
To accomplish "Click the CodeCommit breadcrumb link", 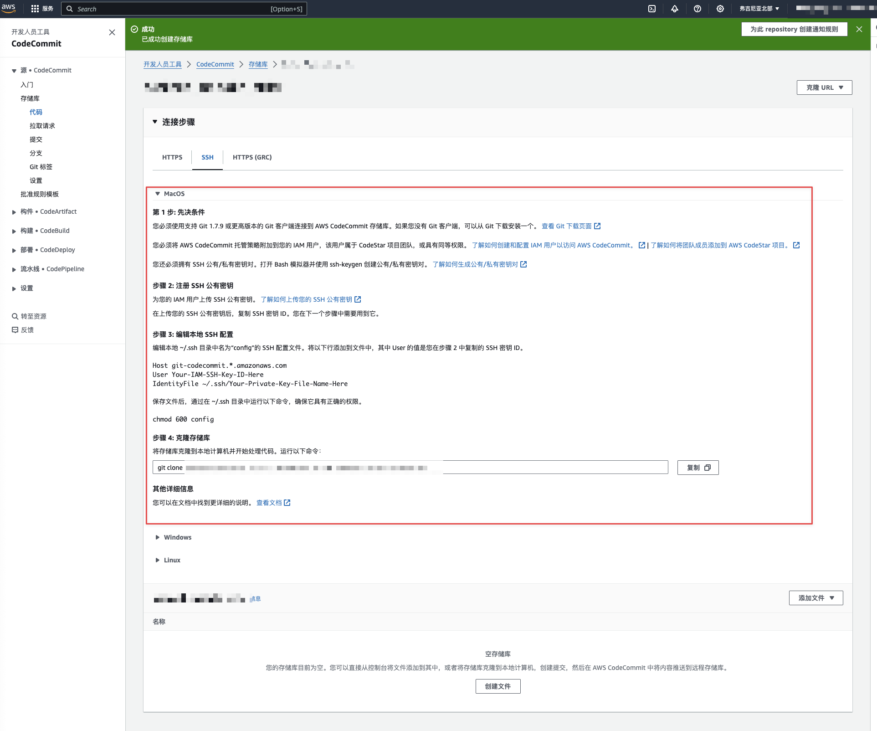I will click(215, 64).
